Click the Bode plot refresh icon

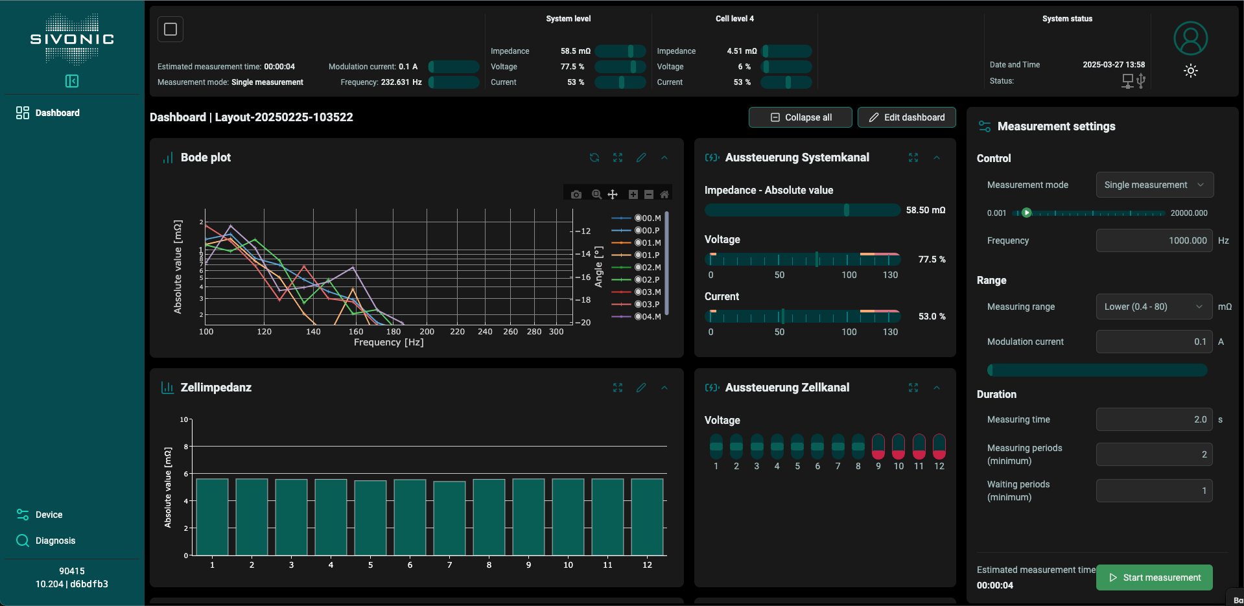(x=594, y=157)
